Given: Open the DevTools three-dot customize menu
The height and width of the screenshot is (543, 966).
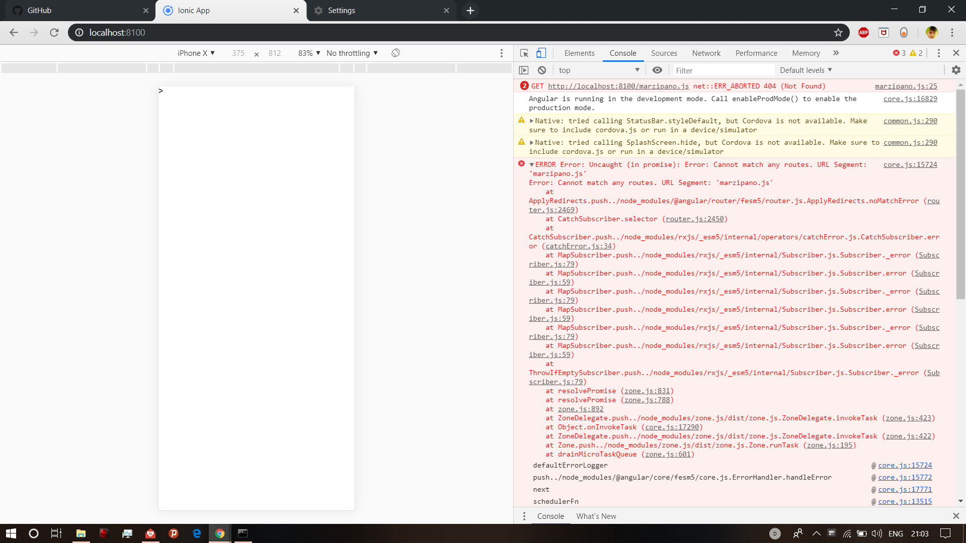Looking at the screenshot, I should [x=938, y=52].
